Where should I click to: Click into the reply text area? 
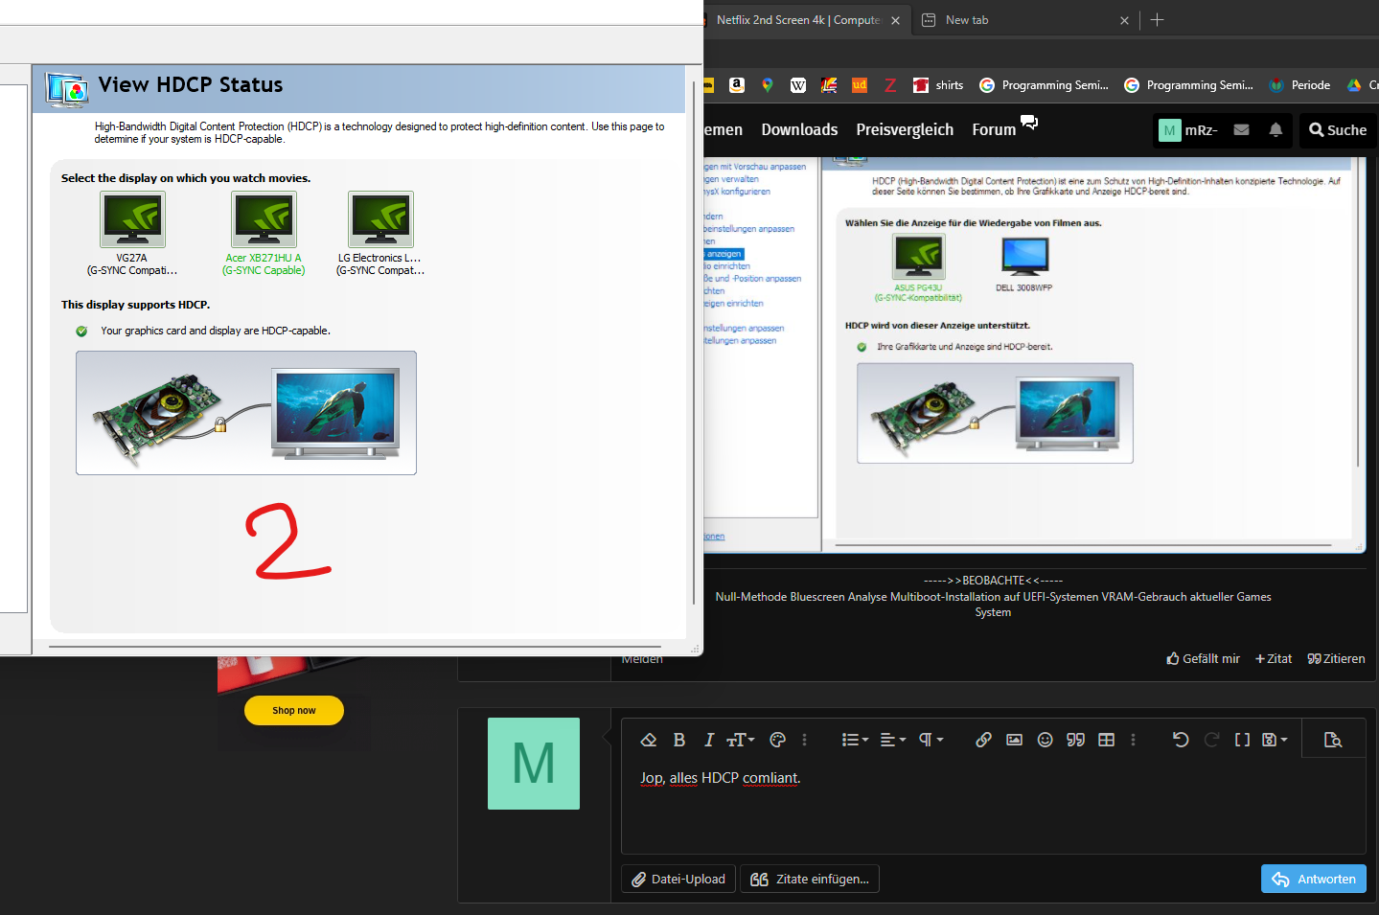click(x=993, y=805)
